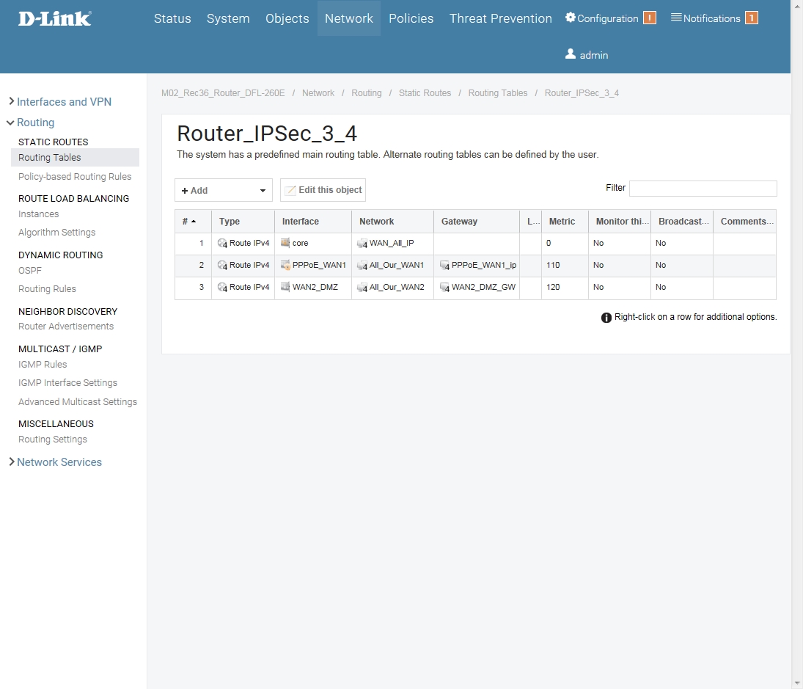Click Edit this object button

click(x=323, y=190)
